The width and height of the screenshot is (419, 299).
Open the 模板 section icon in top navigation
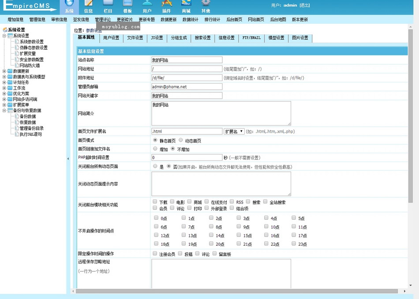pyautogui.click(x=127, y=3)
